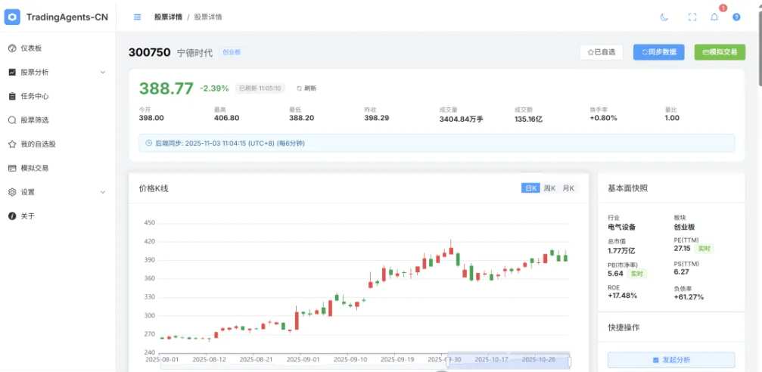
Task: Open notifications bell icon
Action: click(x=714, y=17)
